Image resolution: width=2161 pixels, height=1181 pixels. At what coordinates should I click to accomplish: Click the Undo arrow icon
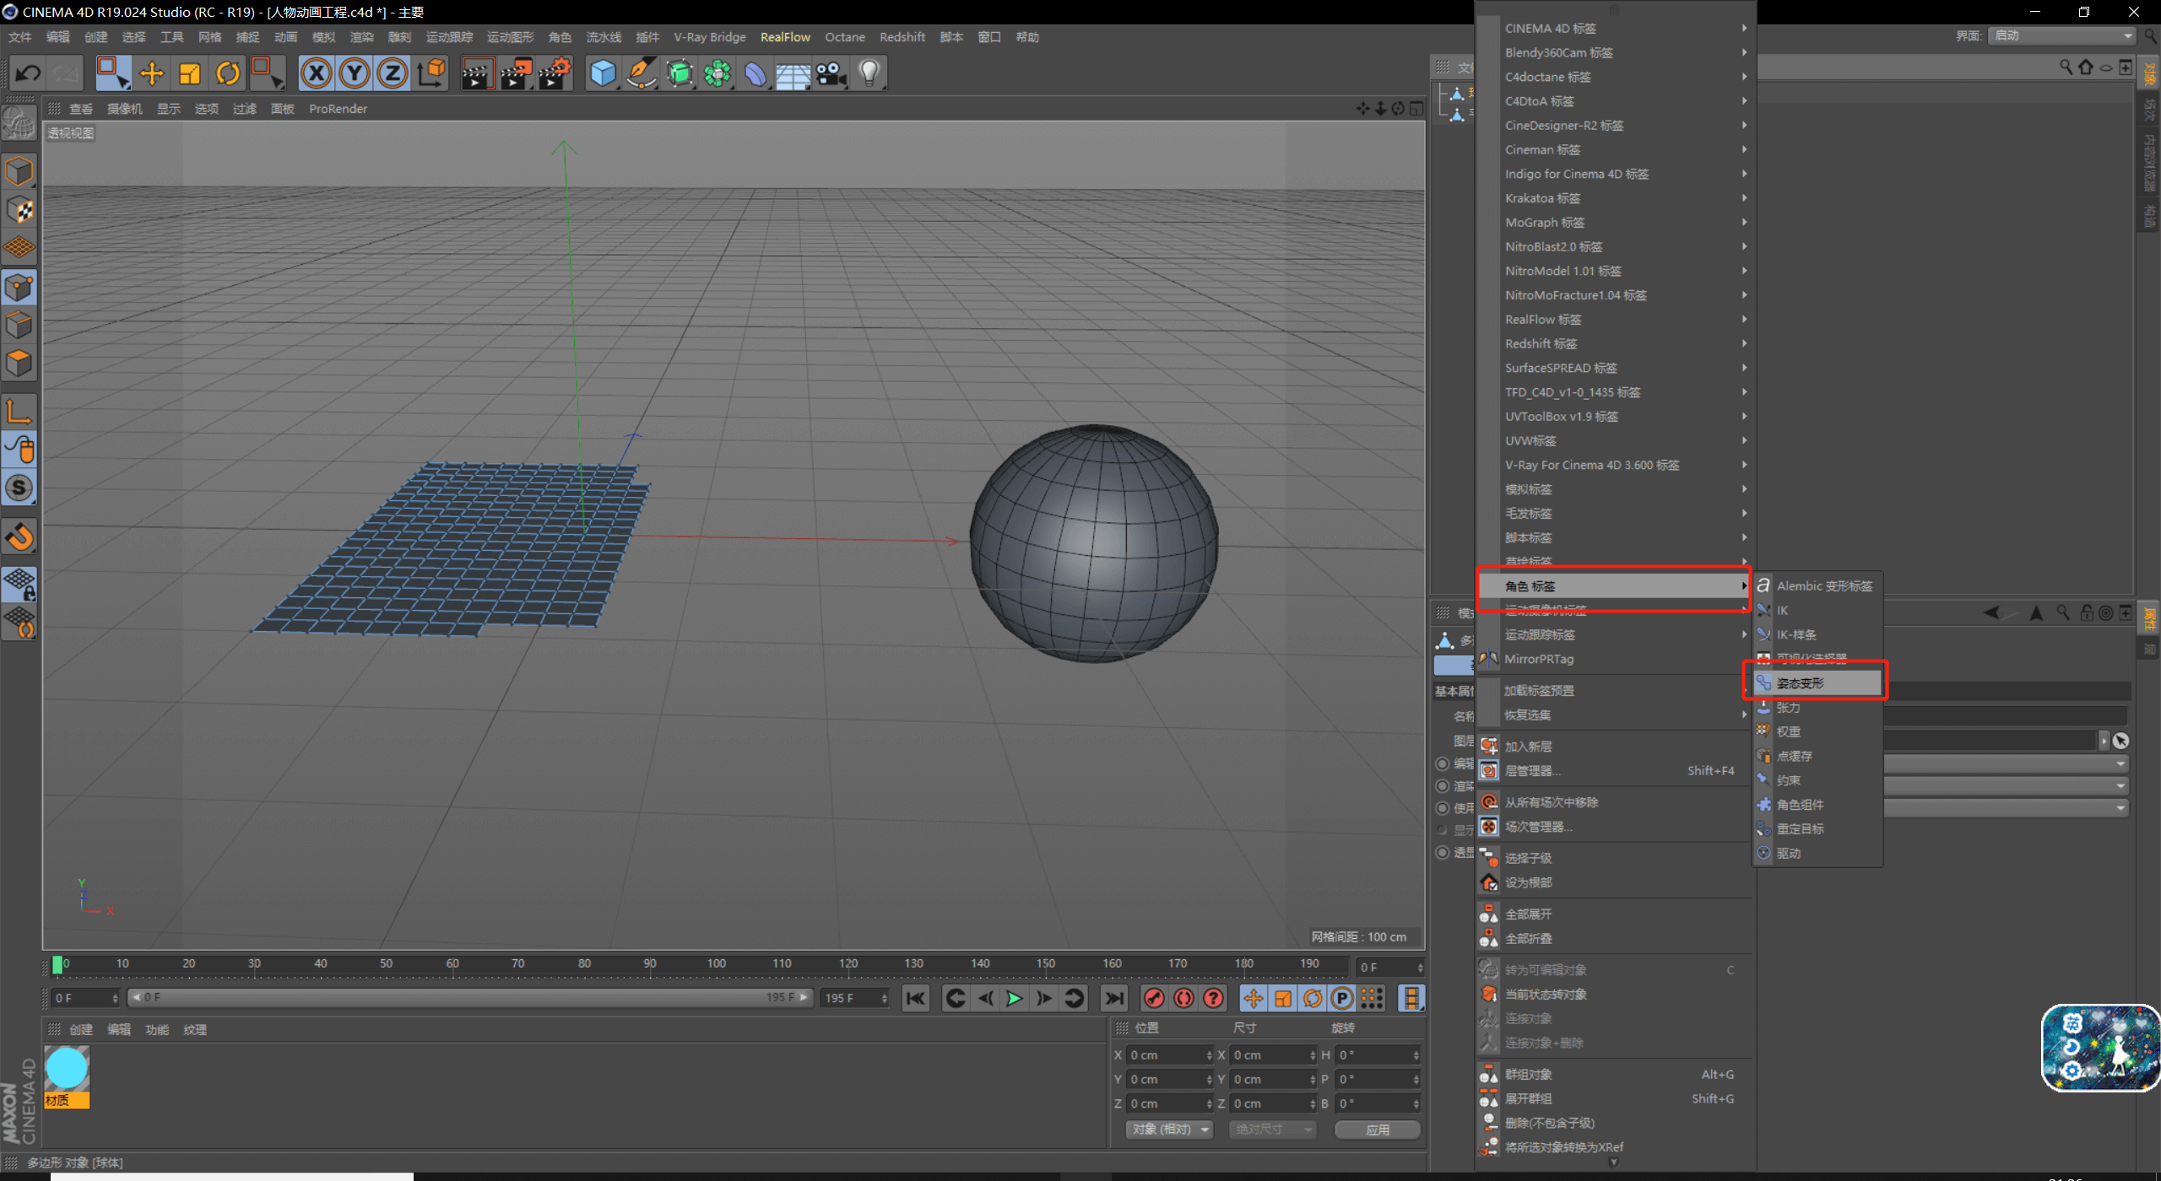point(28,73)
